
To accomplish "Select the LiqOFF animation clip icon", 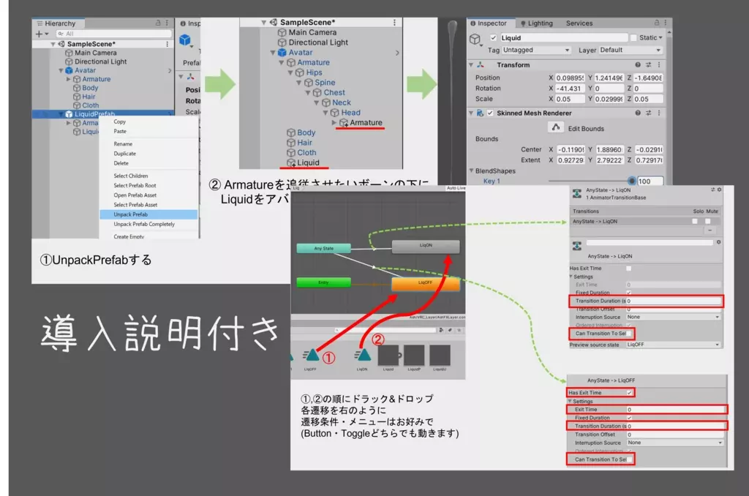I will pyautogui.click(x=310, y=355).
